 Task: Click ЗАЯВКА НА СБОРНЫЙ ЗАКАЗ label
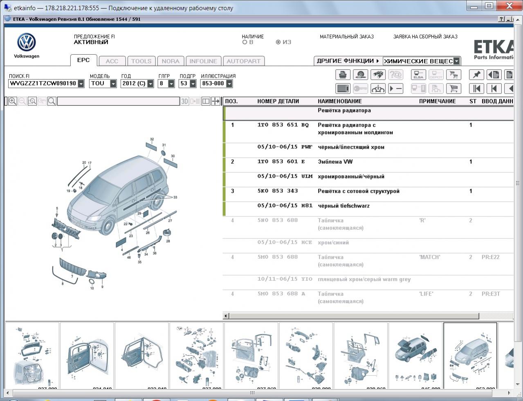425,36
